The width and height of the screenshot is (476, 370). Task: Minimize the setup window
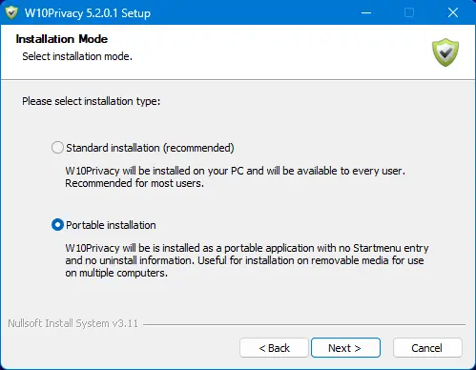pos(366,12)
